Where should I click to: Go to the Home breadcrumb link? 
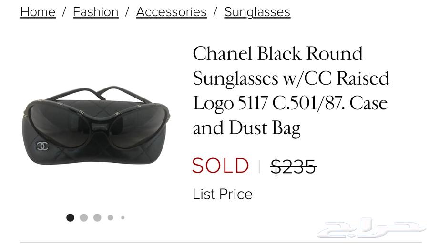(x=38, y=12)
